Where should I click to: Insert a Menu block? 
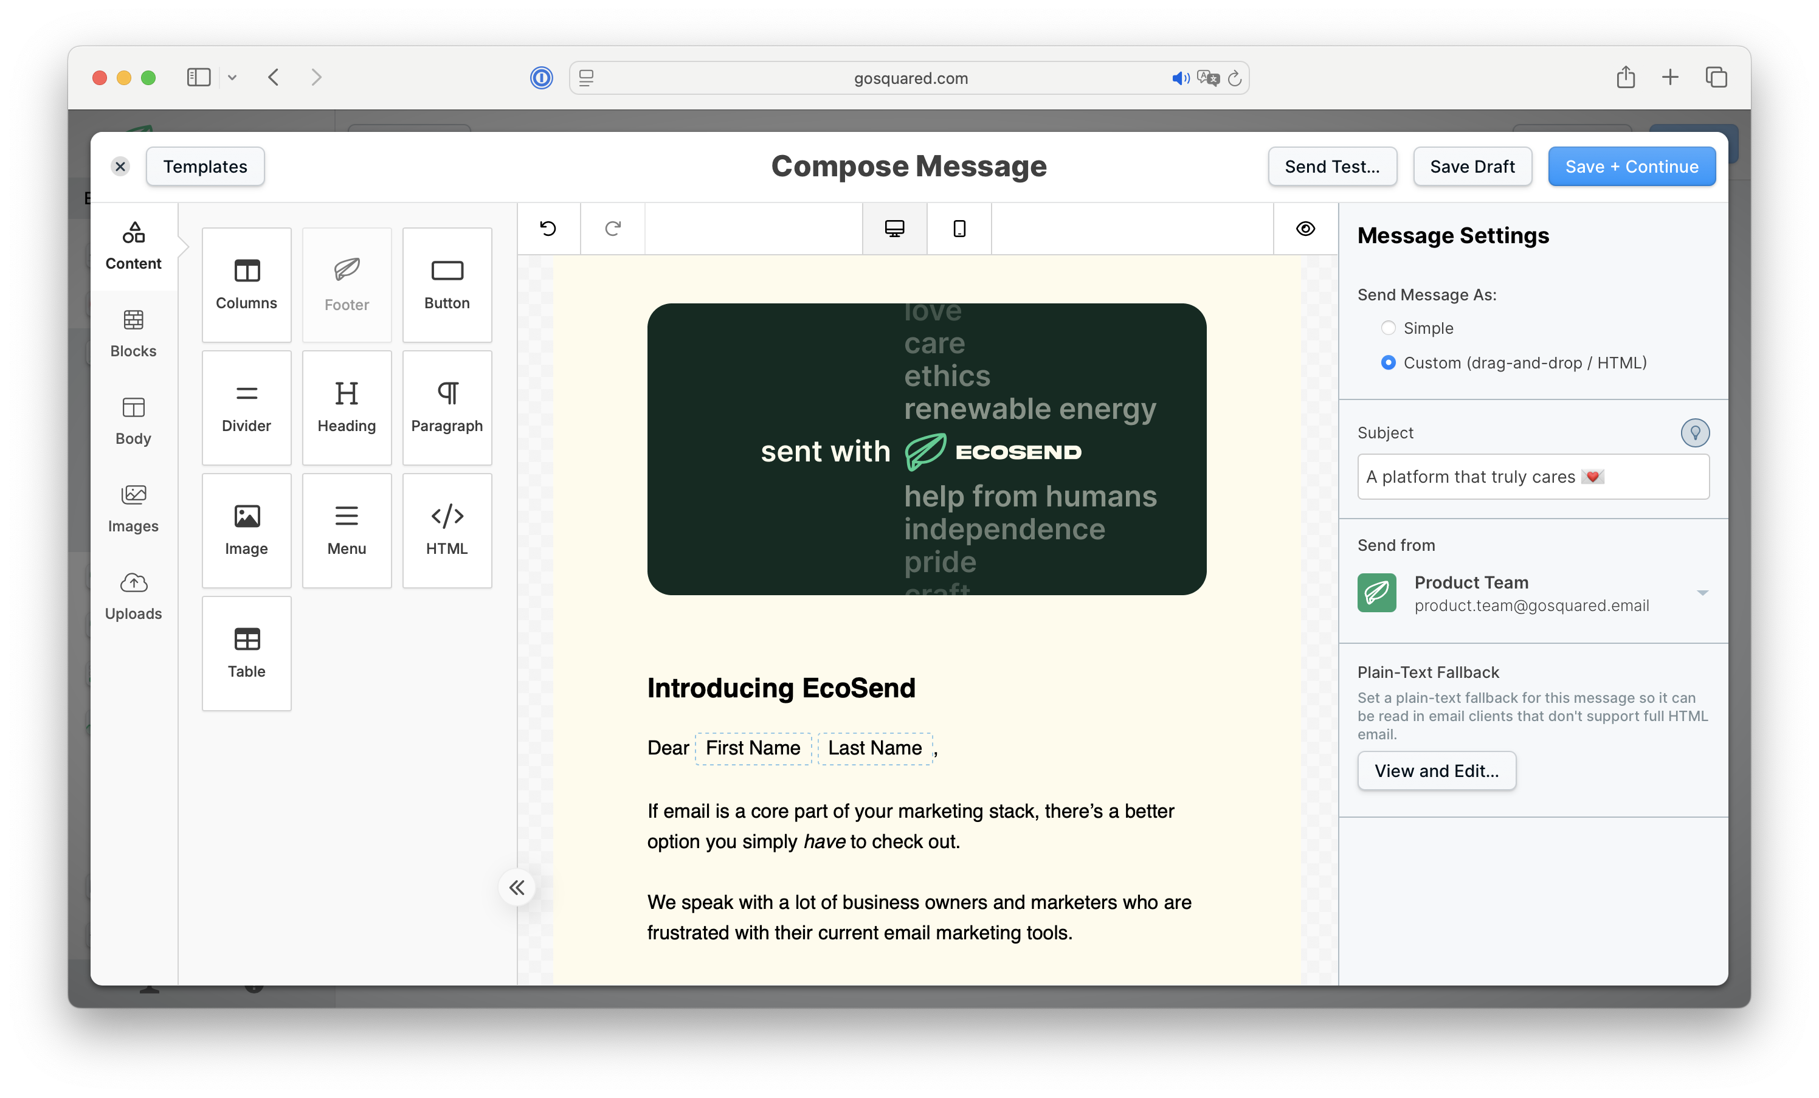pyautogui.click(x=347, y=530)
